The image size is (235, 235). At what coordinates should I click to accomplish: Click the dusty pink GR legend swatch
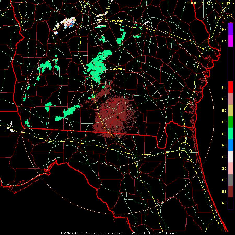[231, 99]
